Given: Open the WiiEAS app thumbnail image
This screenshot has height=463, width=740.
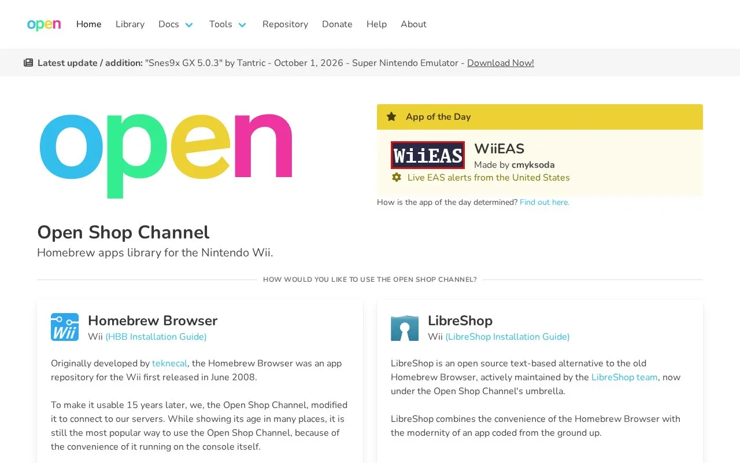Looking at the screenshot, I should 428,155.
